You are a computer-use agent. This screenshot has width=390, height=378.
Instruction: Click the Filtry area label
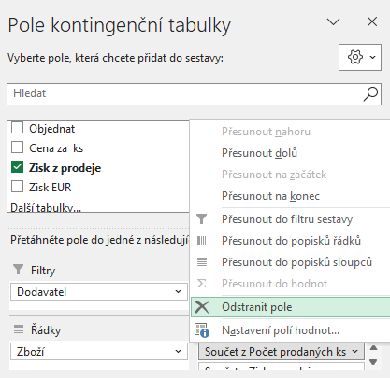coord(43,271)
